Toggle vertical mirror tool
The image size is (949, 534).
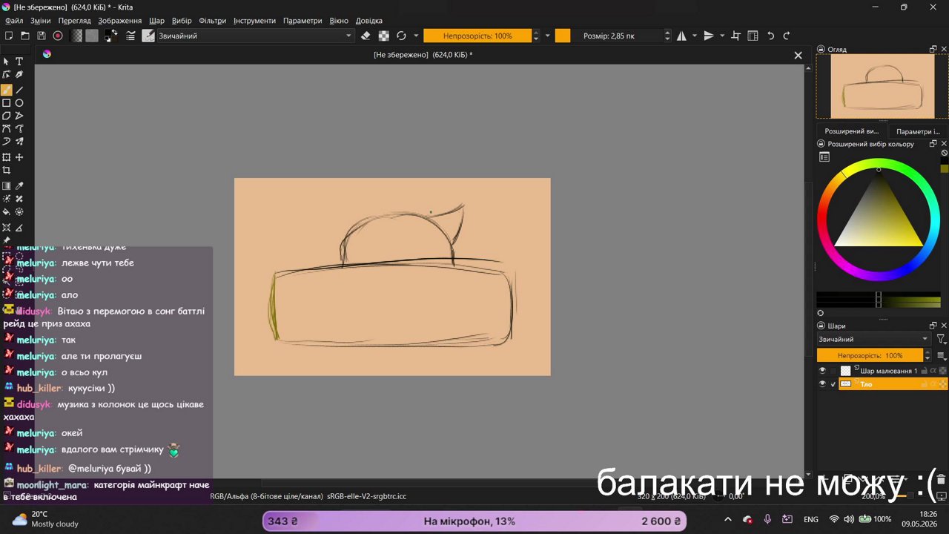pyautogui.click(x=708, y=36)
